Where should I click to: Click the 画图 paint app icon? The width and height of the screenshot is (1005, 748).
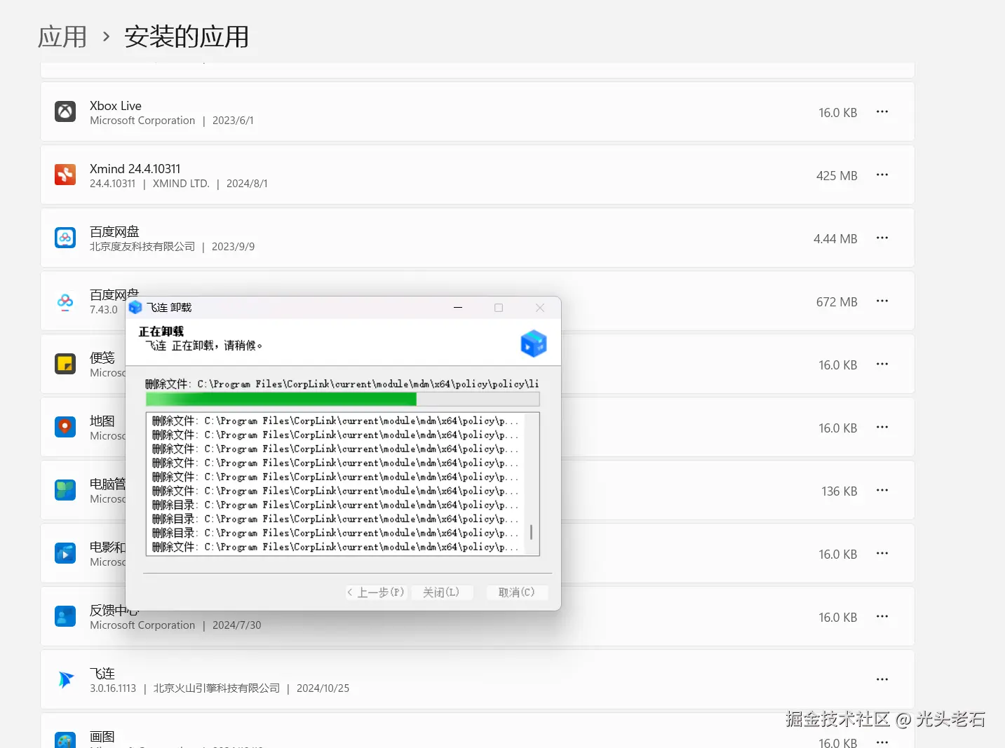[x=65, y=740]
